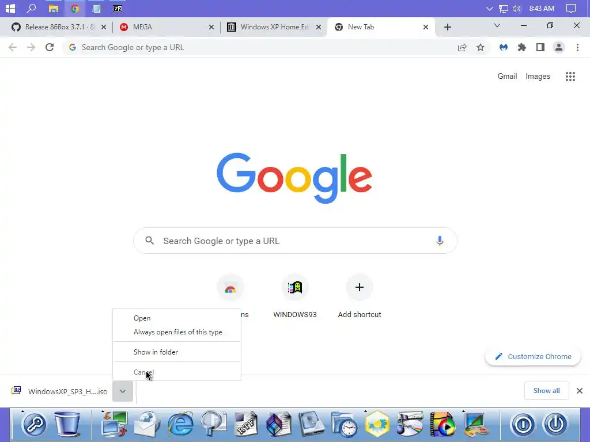The height and width of the screenshot is (442, 590).
Task: Open the Chrome profile avatar menu
Action: point(559,47)
